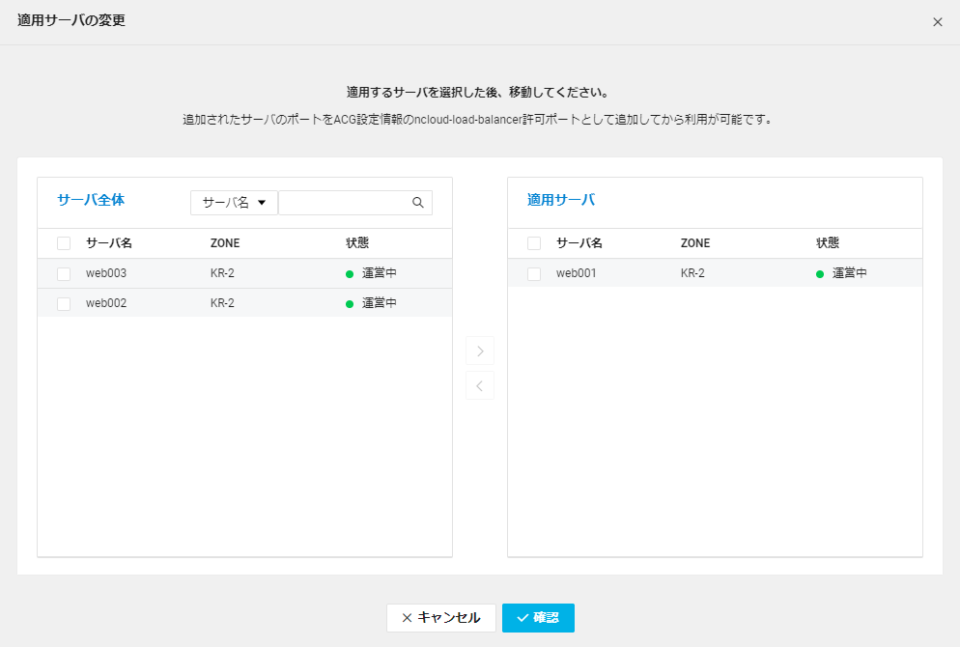Click the search magnifier icon

[417, 203]
